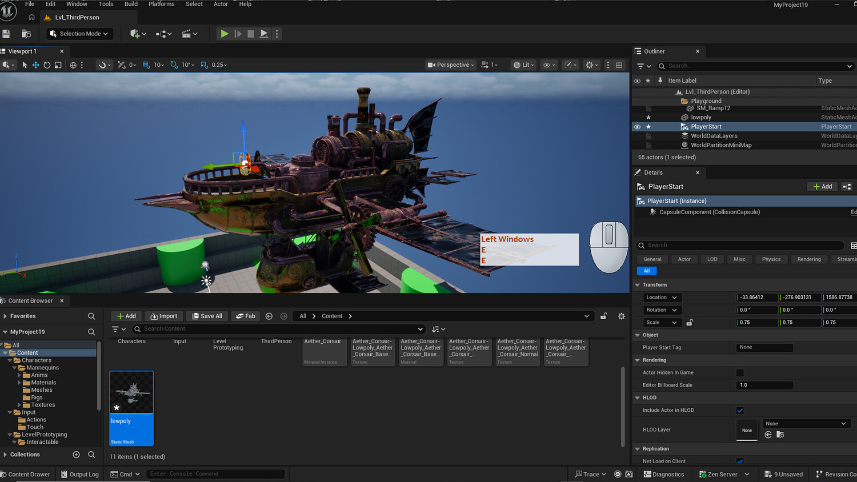This screenshot has width=857, height=482.
Task: Open the Build menu
Action: click(131, 4)
